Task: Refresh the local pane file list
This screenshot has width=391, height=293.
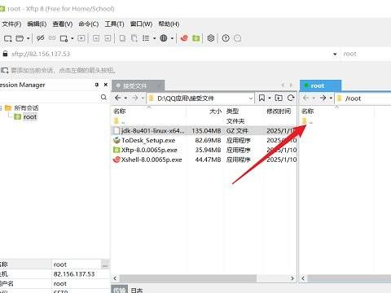Action: (291, 98)
